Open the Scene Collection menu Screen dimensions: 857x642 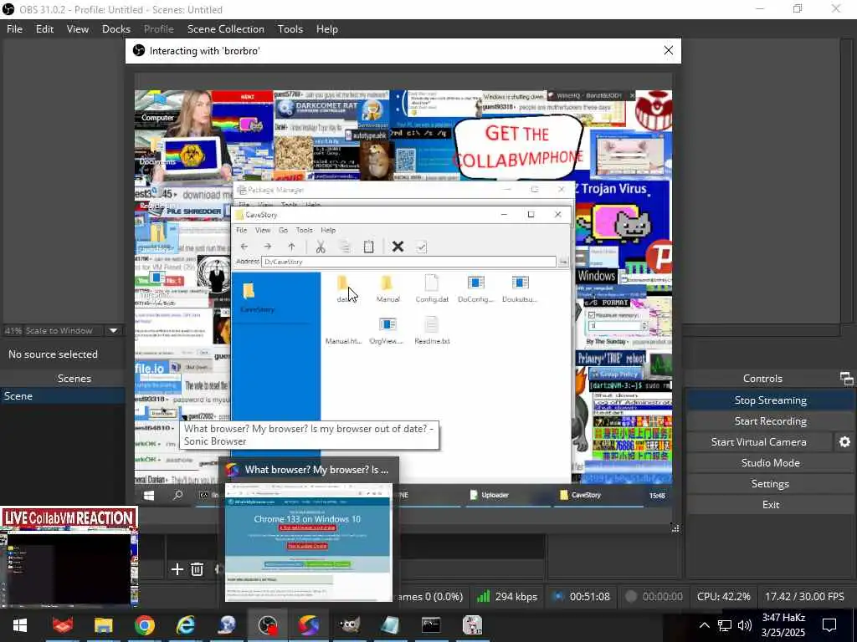pos(226,29)
